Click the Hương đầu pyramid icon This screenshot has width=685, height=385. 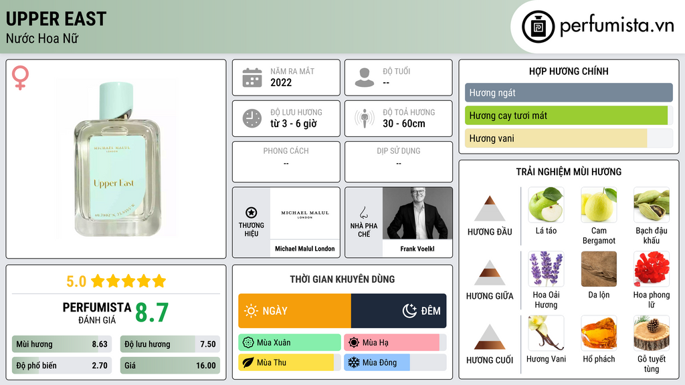coord(490,209)
